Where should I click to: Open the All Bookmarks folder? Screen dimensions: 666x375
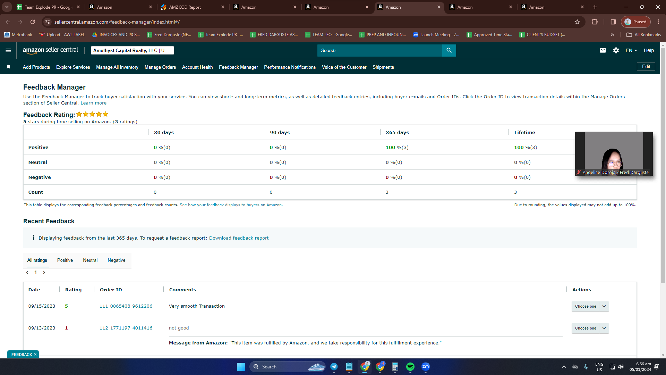(644, 35)
